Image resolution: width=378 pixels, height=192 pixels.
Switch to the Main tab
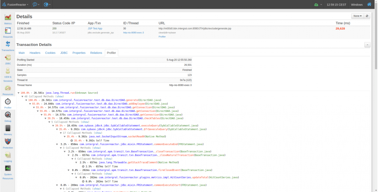point(22,53)
